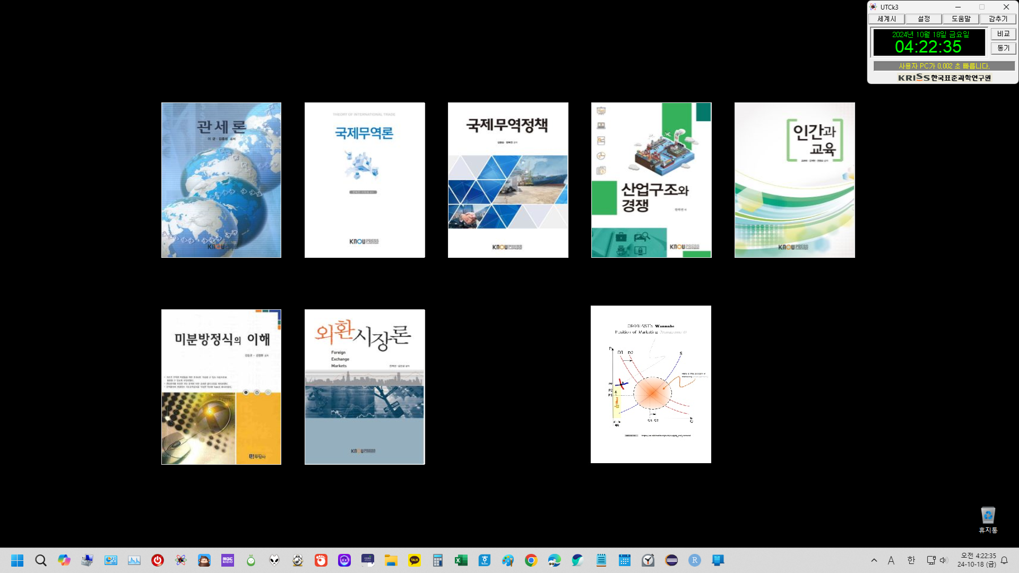Open the 설정 menu in UTCk3
The image size is (1019, 573).
(923, 19)
